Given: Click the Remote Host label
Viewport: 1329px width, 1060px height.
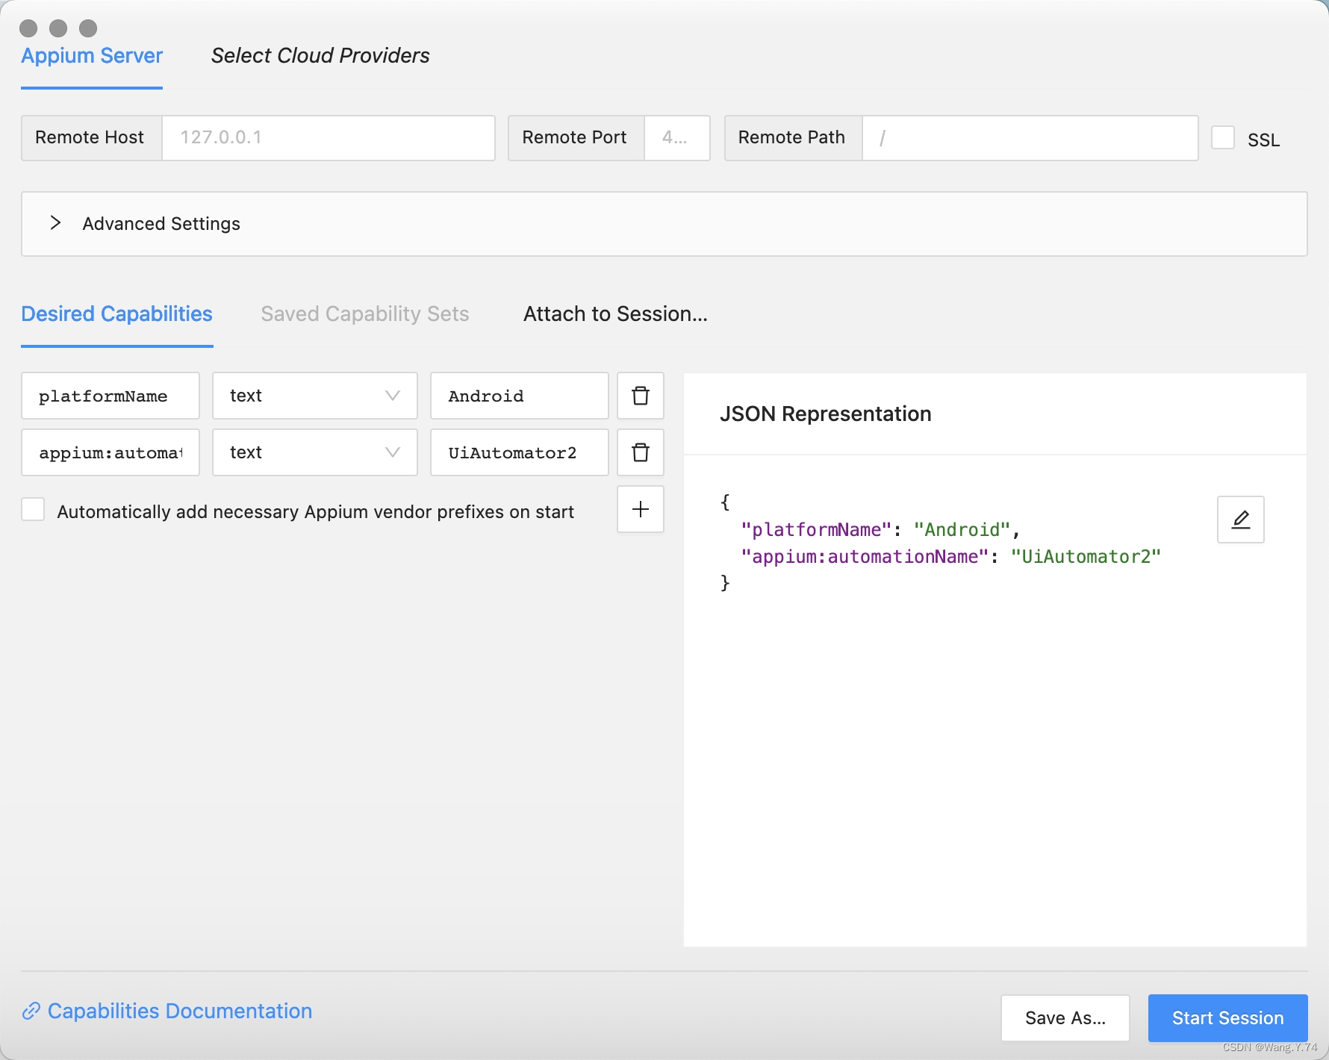Looking at the screenshot, I should [90, 137].
